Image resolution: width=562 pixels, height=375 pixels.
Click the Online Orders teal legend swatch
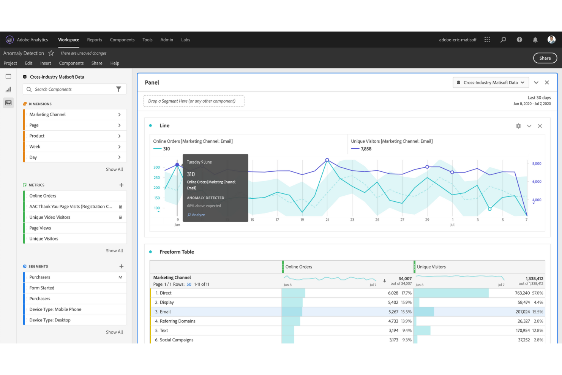pyautogui.click(x=157, y=149)
